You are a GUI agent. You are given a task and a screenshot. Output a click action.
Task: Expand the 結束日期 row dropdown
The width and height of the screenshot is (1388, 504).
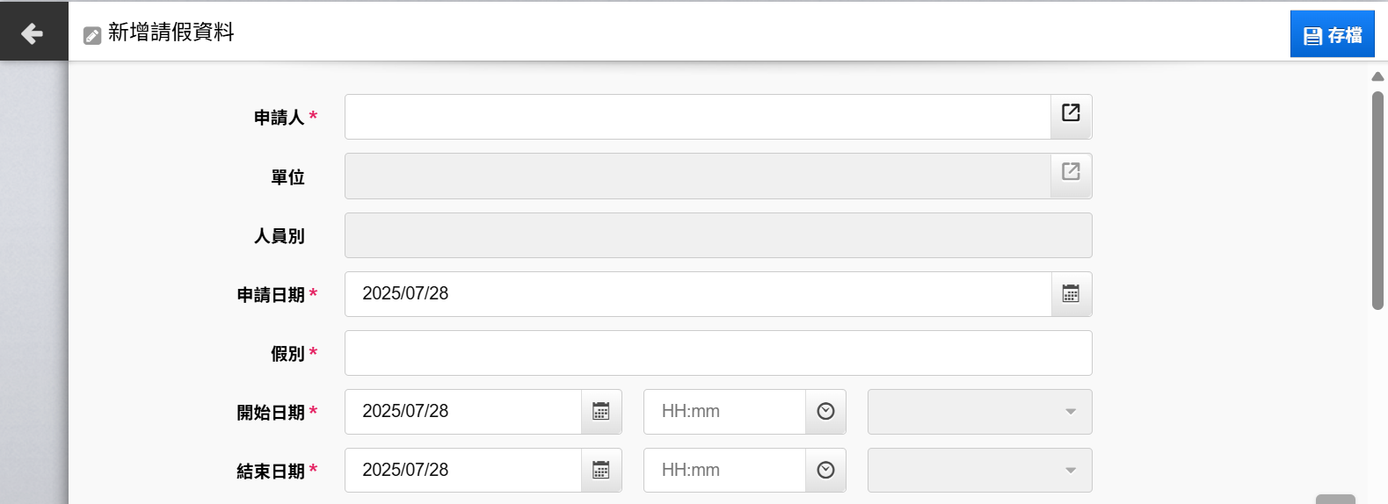click(980, 471)
